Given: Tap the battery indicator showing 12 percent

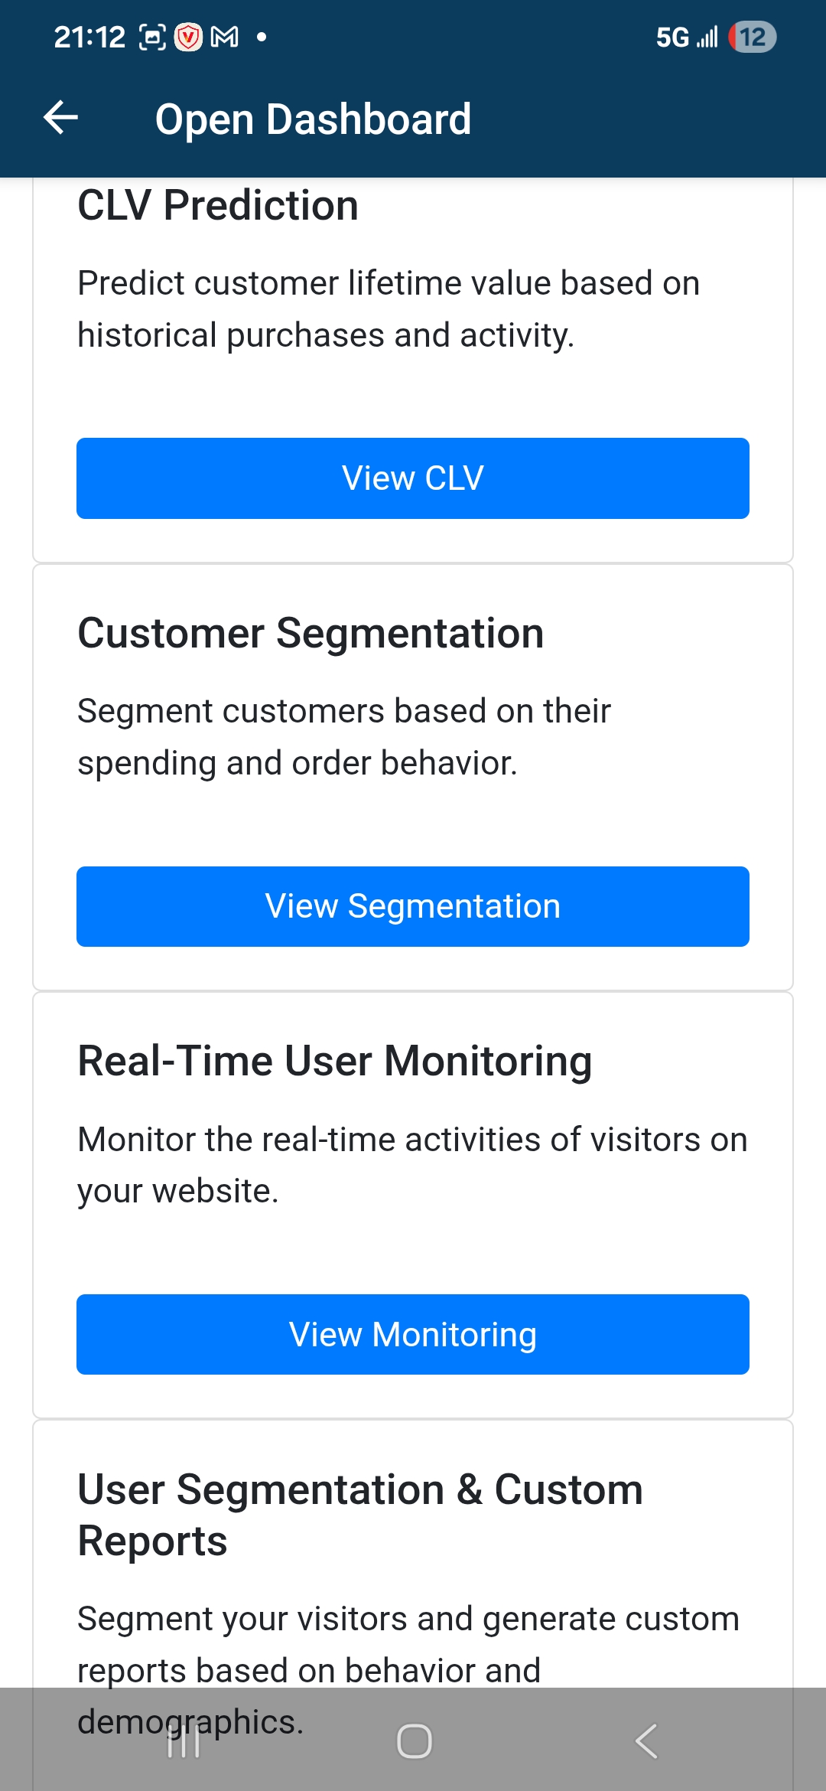Looking at the screenshot, I should (752, 35).
